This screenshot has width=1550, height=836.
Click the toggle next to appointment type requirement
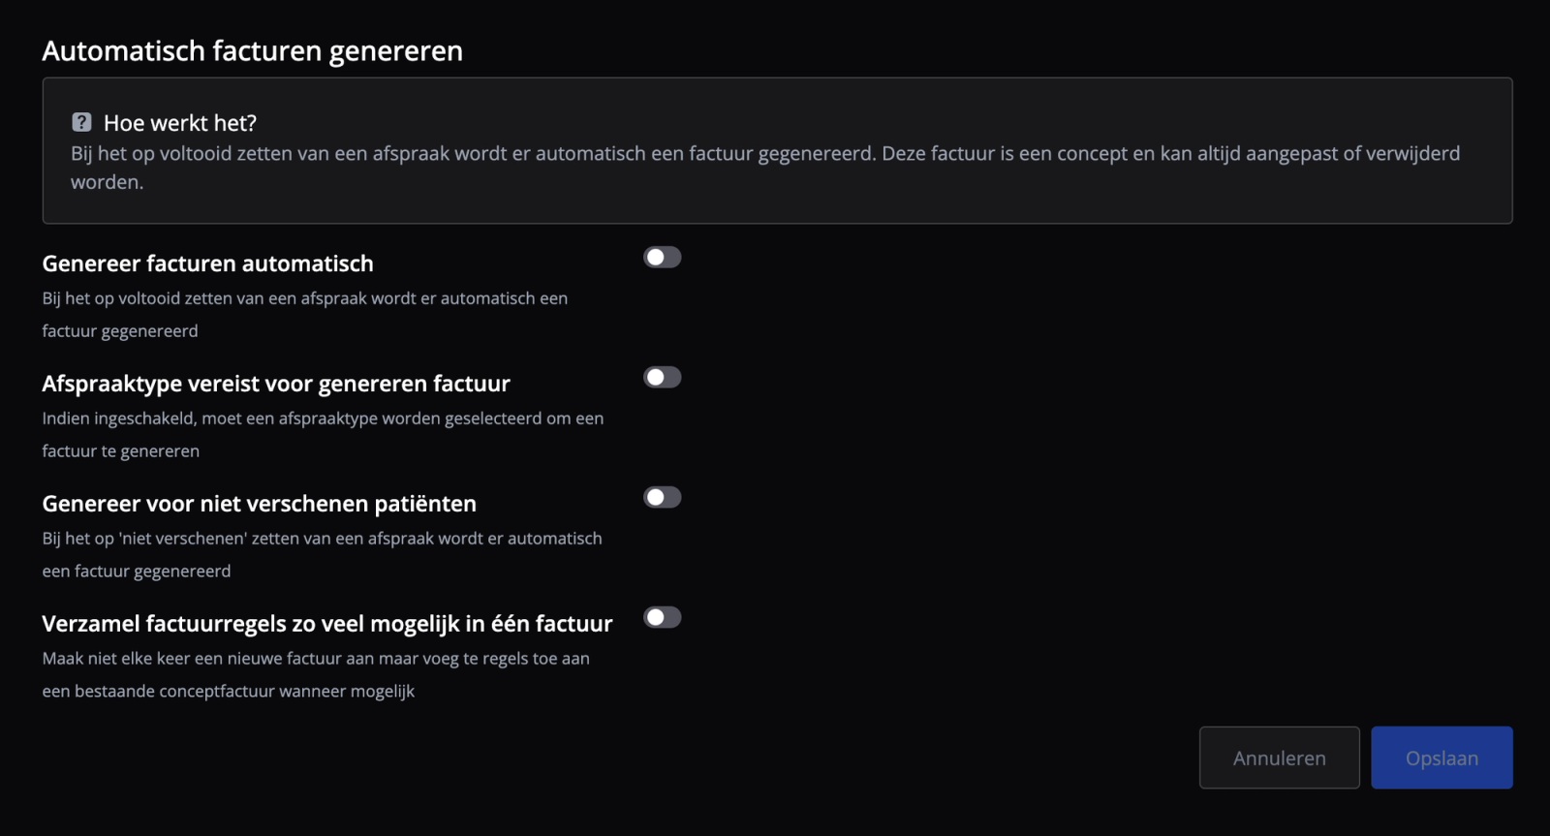point(662,377)
